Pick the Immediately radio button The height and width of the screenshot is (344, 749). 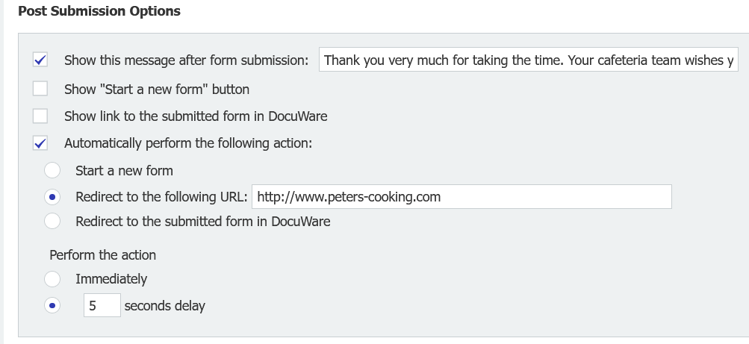(x=52, y=279)
